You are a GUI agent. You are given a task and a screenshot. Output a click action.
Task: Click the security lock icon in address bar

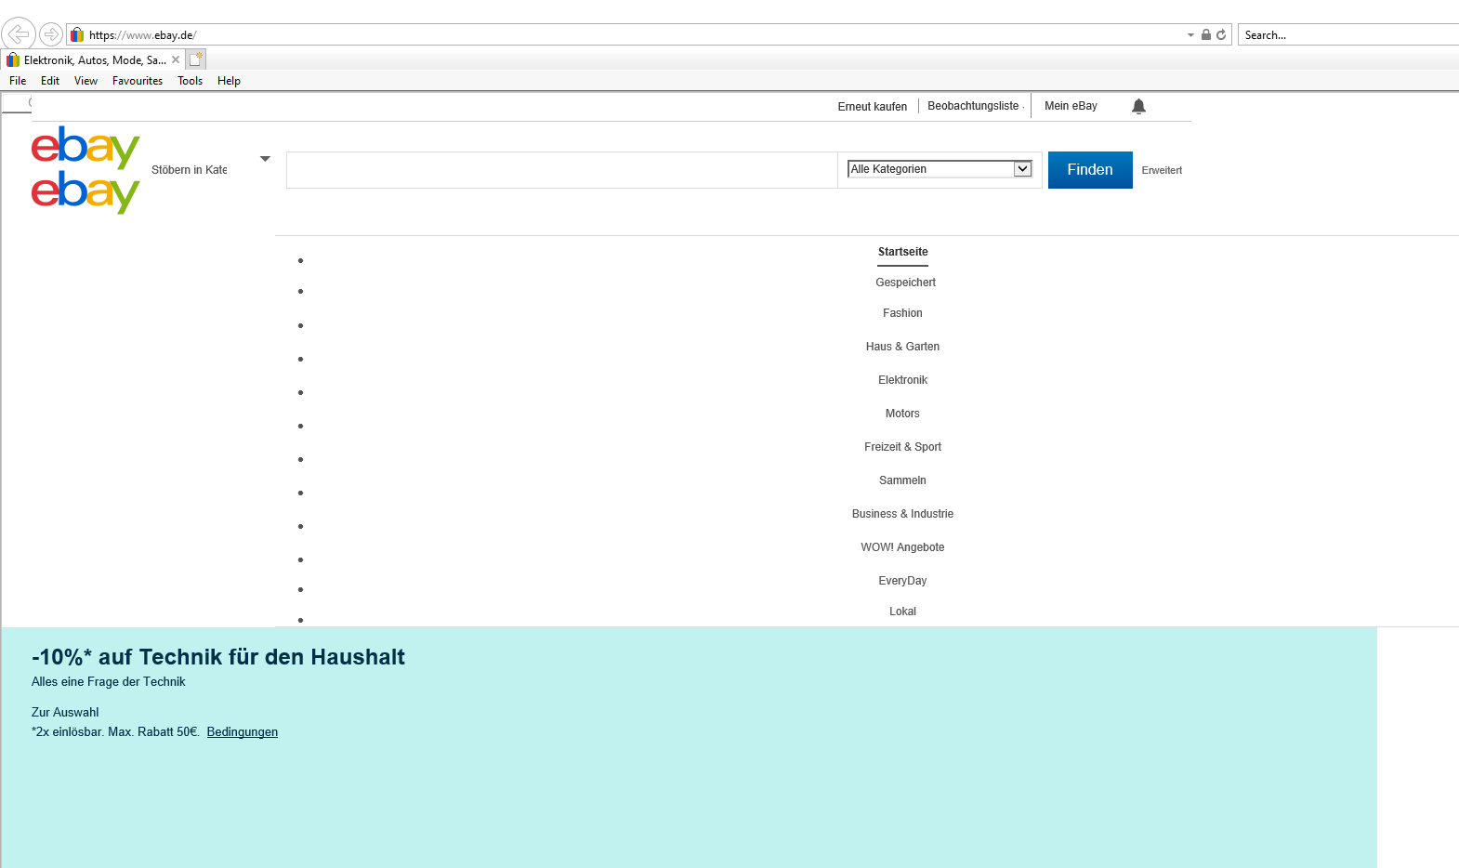[x=1206, y=34]
